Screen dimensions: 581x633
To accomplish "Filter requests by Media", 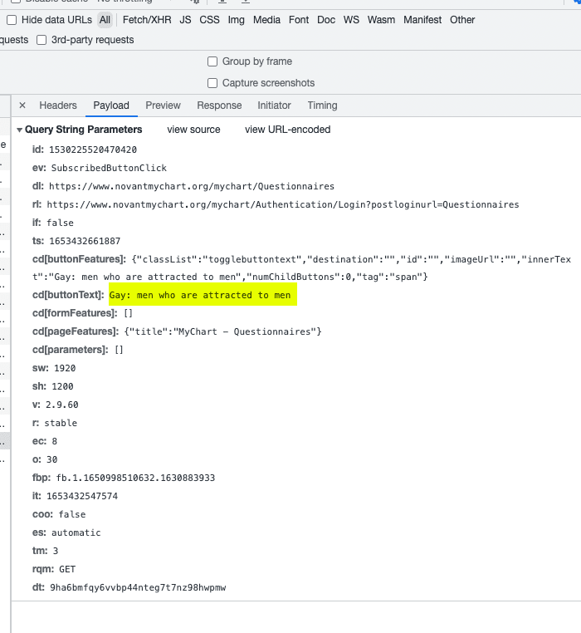I will (x=266, y=20).
